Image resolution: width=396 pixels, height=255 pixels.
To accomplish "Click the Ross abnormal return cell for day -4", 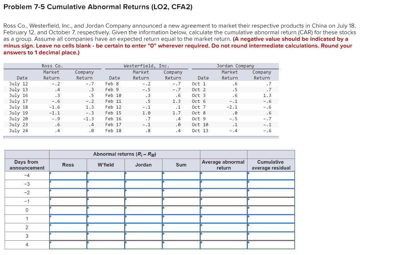I will tap(68, 175).
